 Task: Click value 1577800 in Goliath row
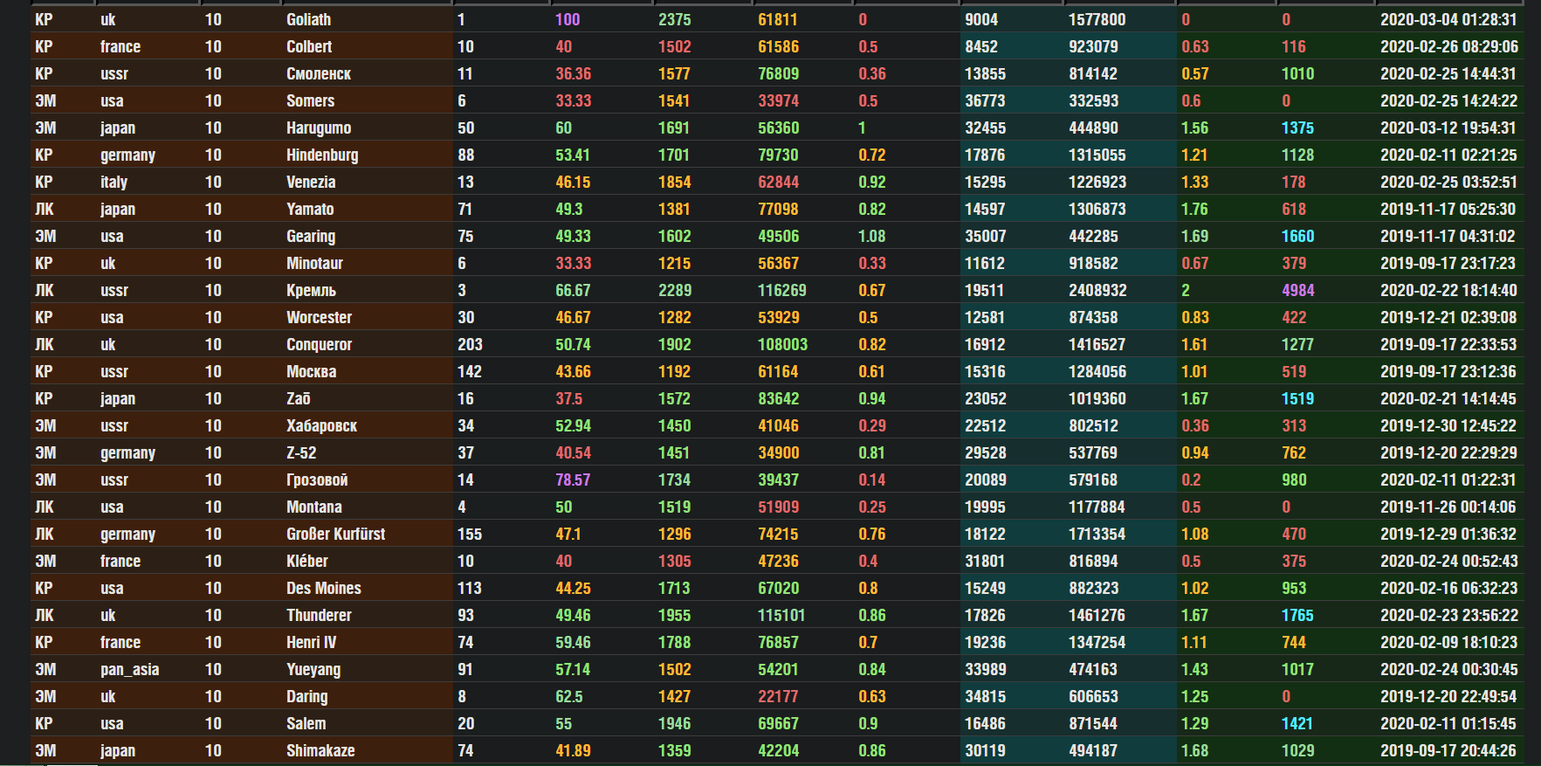pyautogui.click(x=1097, y=19)
